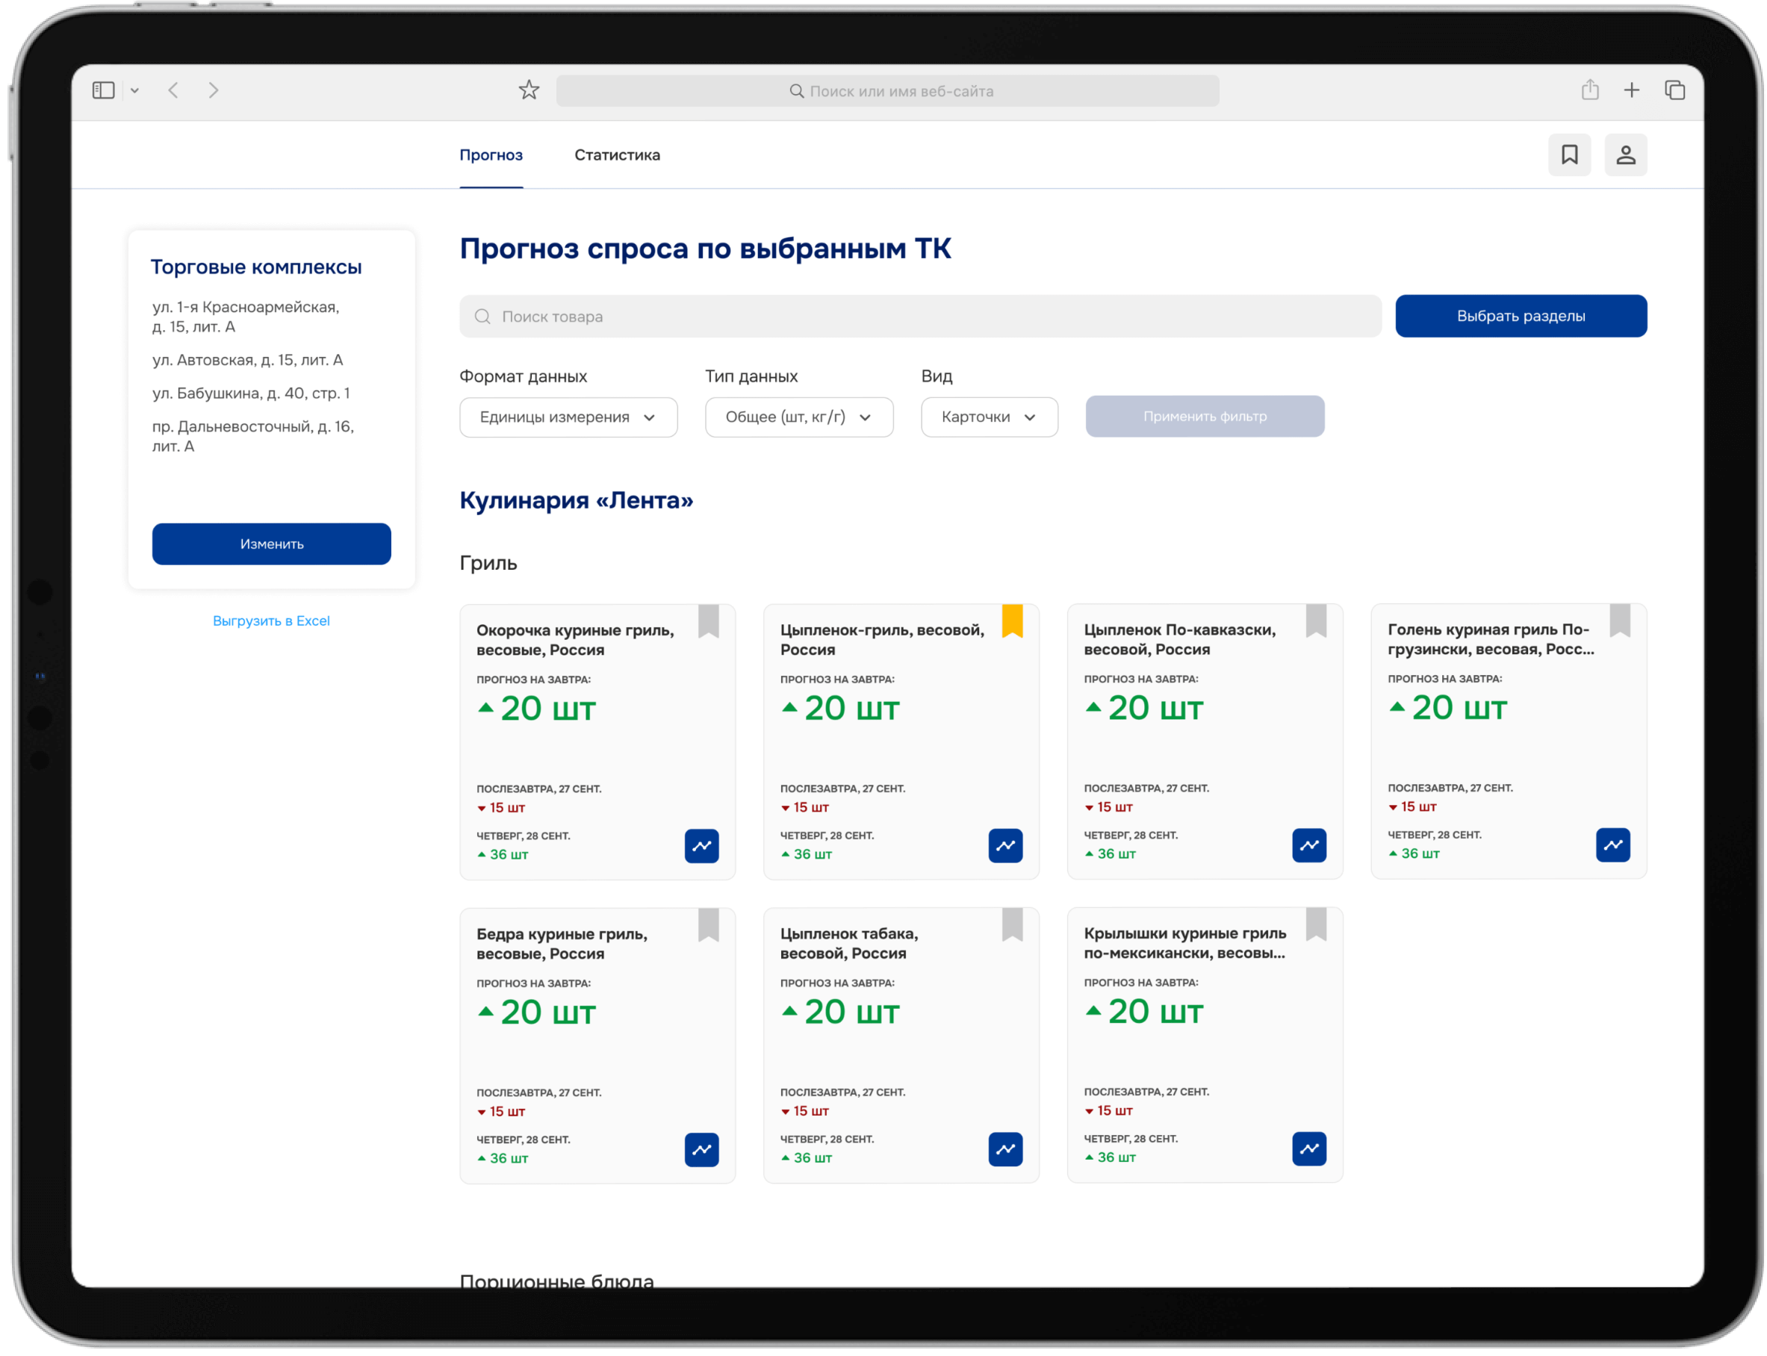Image resolution: width=1767 pixels, height=1356 pixels.
Task: Click Выгрузить в Excel link
Action: click(271, 621)
